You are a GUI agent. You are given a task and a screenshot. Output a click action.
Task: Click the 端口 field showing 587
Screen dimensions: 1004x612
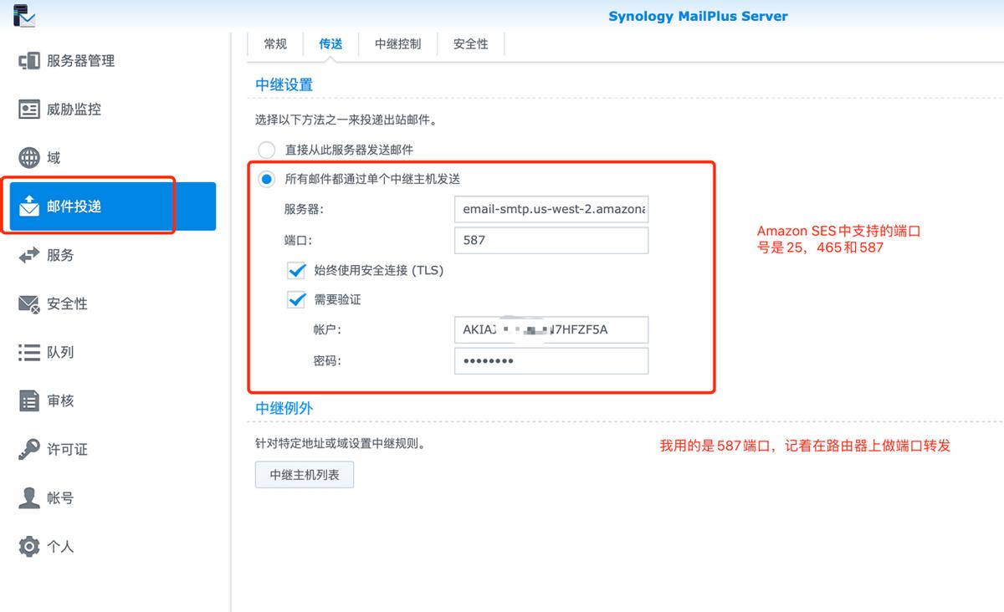coord(551,240)
